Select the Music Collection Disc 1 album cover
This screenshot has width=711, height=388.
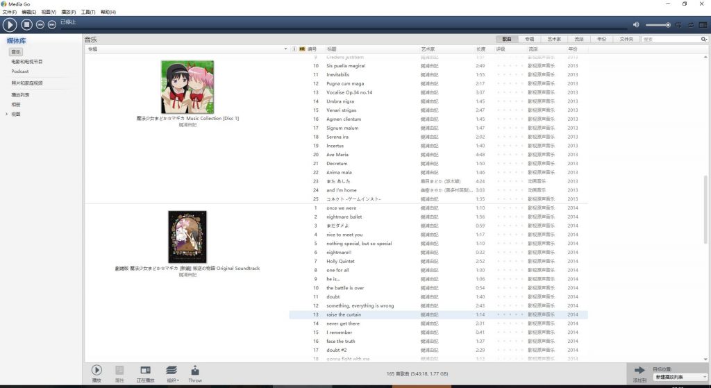click(x=187, y=87)
